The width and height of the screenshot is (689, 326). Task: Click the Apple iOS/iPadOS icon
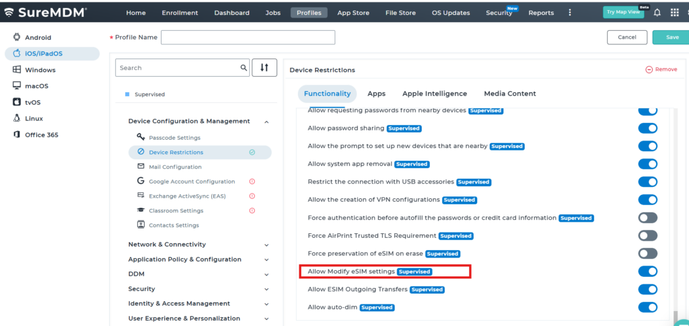17,54
